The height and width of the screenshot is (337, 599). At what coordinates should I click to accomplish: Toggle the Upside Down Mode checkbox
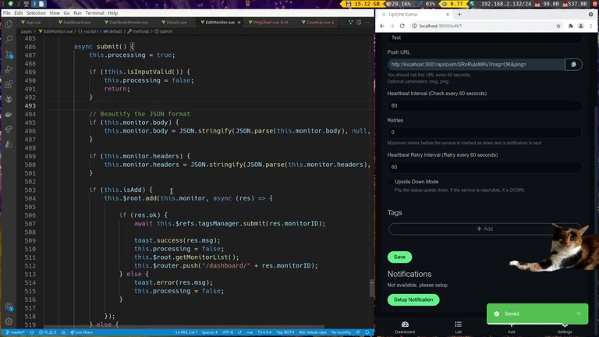tap(390, 182)
